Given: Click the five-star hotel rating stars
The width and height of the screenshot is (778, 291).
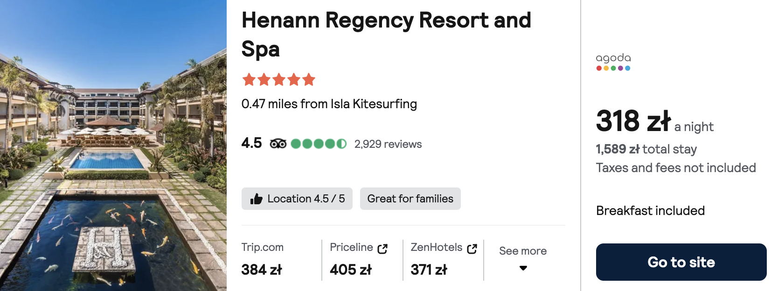Looking at the screenshot, I should tap(278, 80).
